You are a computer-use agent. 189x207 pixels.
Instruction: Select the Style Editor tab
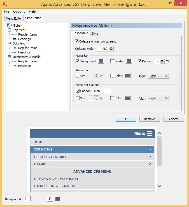pyautogui.click(x=33, y=18)
